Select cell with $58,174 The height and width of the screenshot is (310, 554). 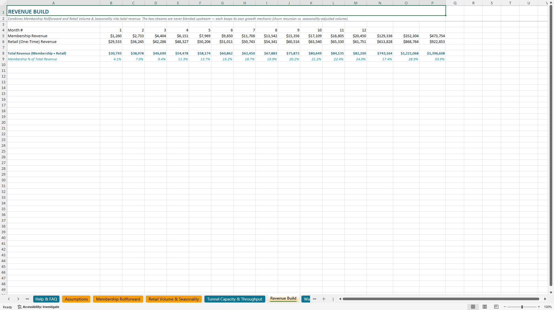(x=200, y=53)
